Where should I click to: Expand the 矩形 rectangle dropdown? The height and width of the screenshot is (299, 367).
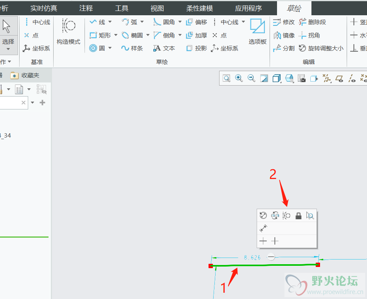pos(116,35)
